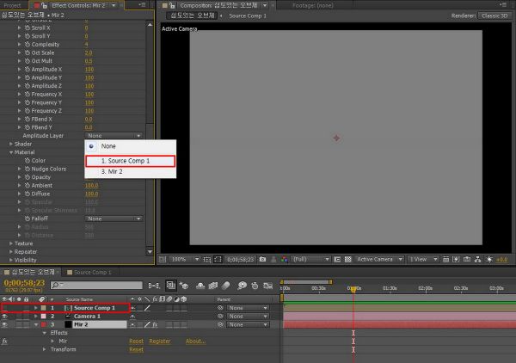Open the About link for Mir effect
Screen dimensions: 516x363
click(x=195, y=341)
